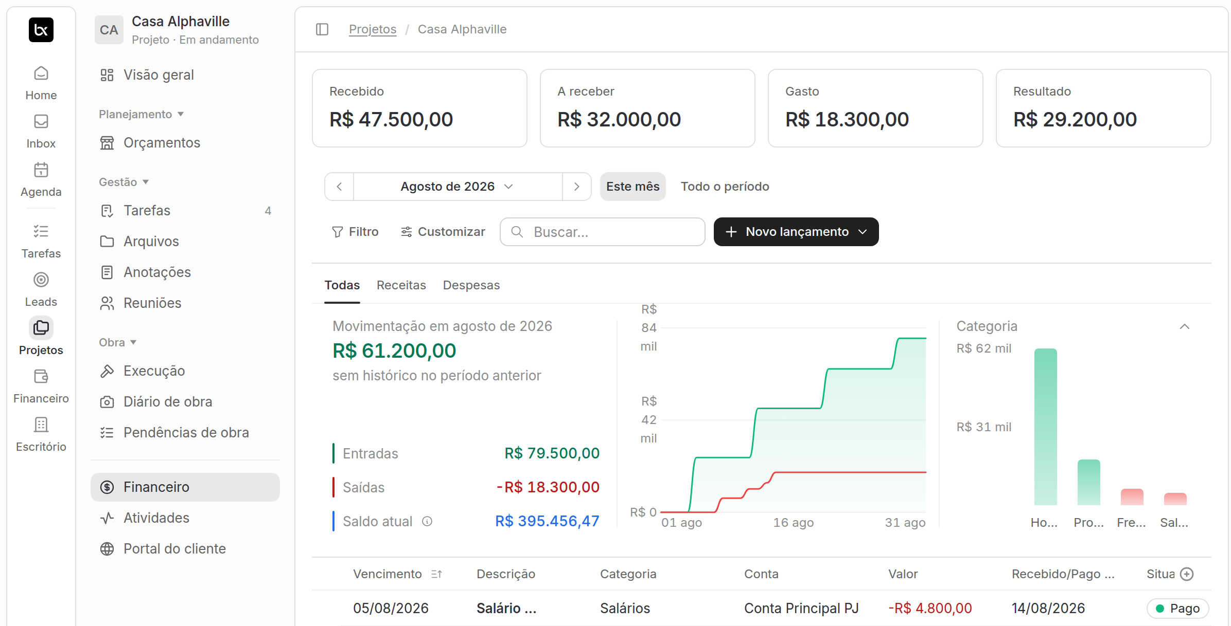Toggle the sidebar panel icon beside Projetos
The width and height of the screenshot is (1231, 626).
click(x=322, y=29)
